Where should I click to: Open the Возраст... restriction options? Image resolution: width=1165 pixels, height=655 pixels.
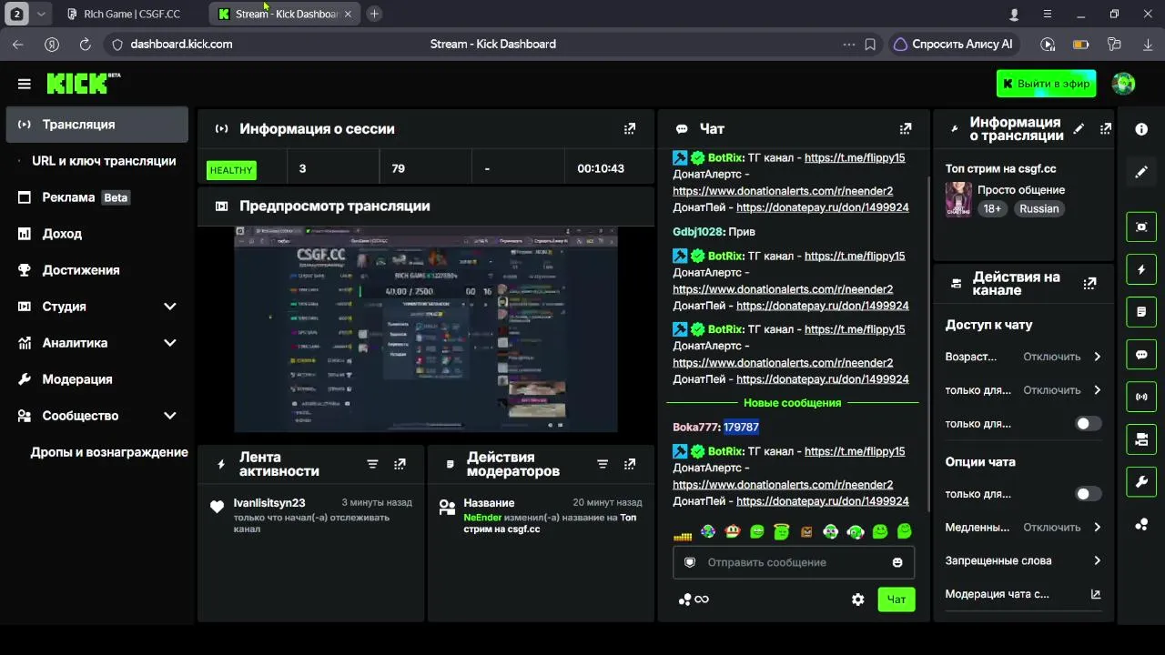[1023, 357]
